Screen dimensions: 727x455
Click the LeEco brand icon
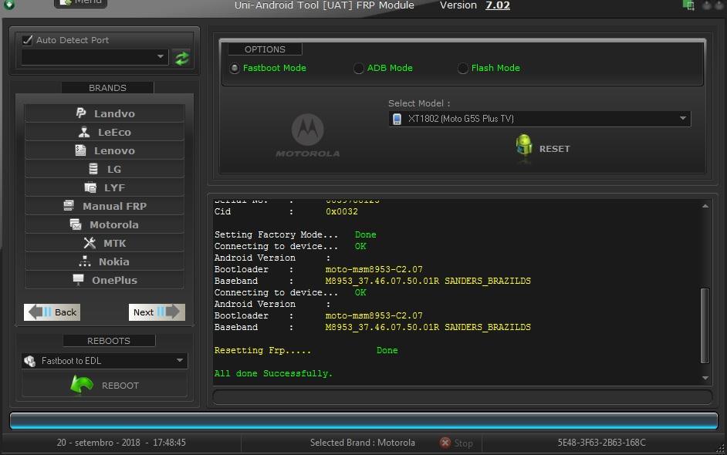(x=84, y=132)
